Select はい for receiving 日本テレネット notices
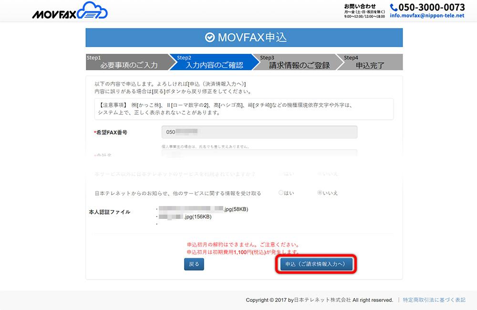Viewport: 477px width, 310px height. click(x=281, y=193)
